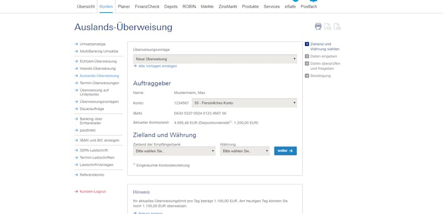Open ZinsMarkt in top navigation

point(228,7)
